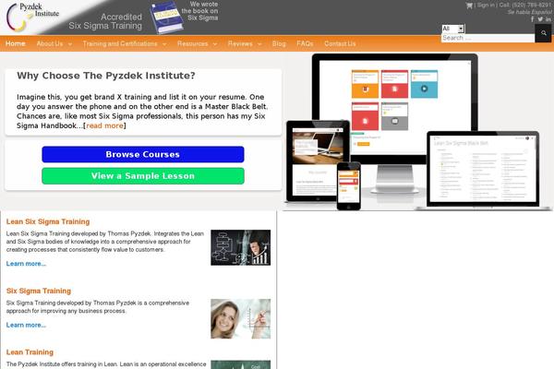The height and width of the screenshot is (369, 554).
Task: Click 'Why Choose The Pyzdek Institute?' heading
Action: (106, 76)
